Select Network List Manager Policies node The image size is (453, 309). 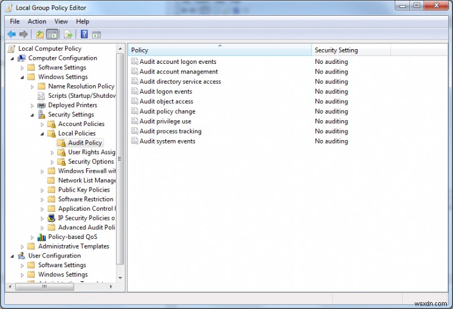(x=87, y=180)
